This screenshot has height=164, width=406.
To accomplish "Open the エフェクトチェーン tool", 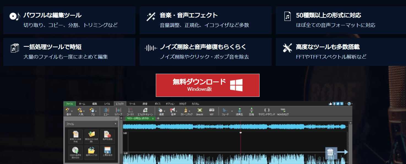I will [x=145, y=111].
